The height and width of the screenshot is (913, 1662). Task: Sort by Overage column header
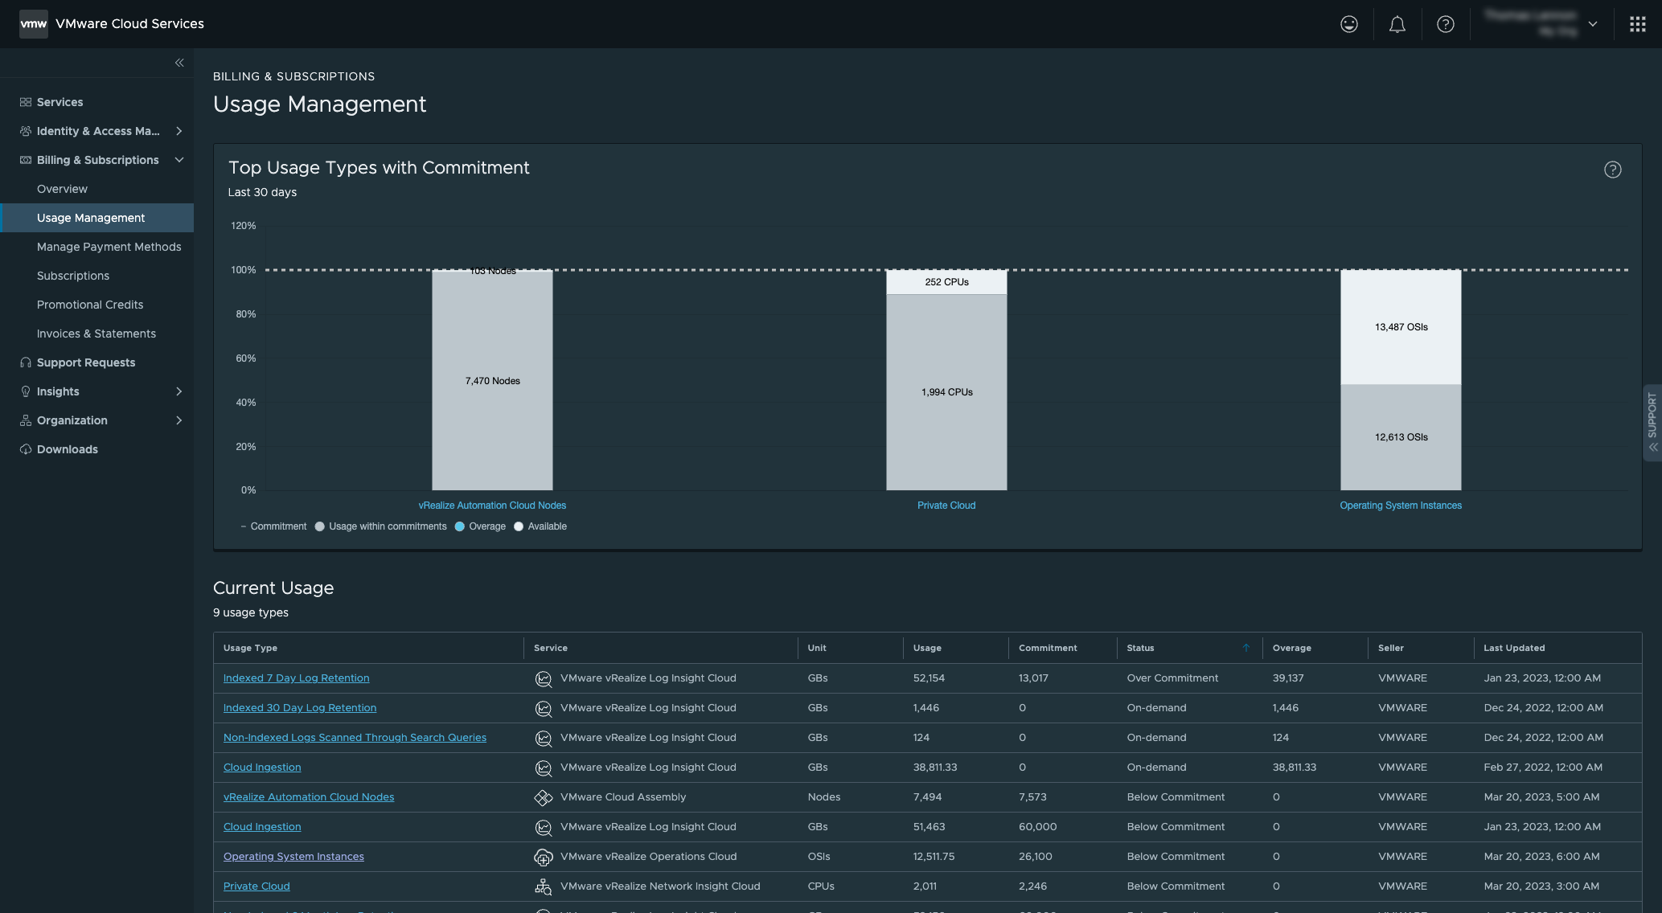1291,648
